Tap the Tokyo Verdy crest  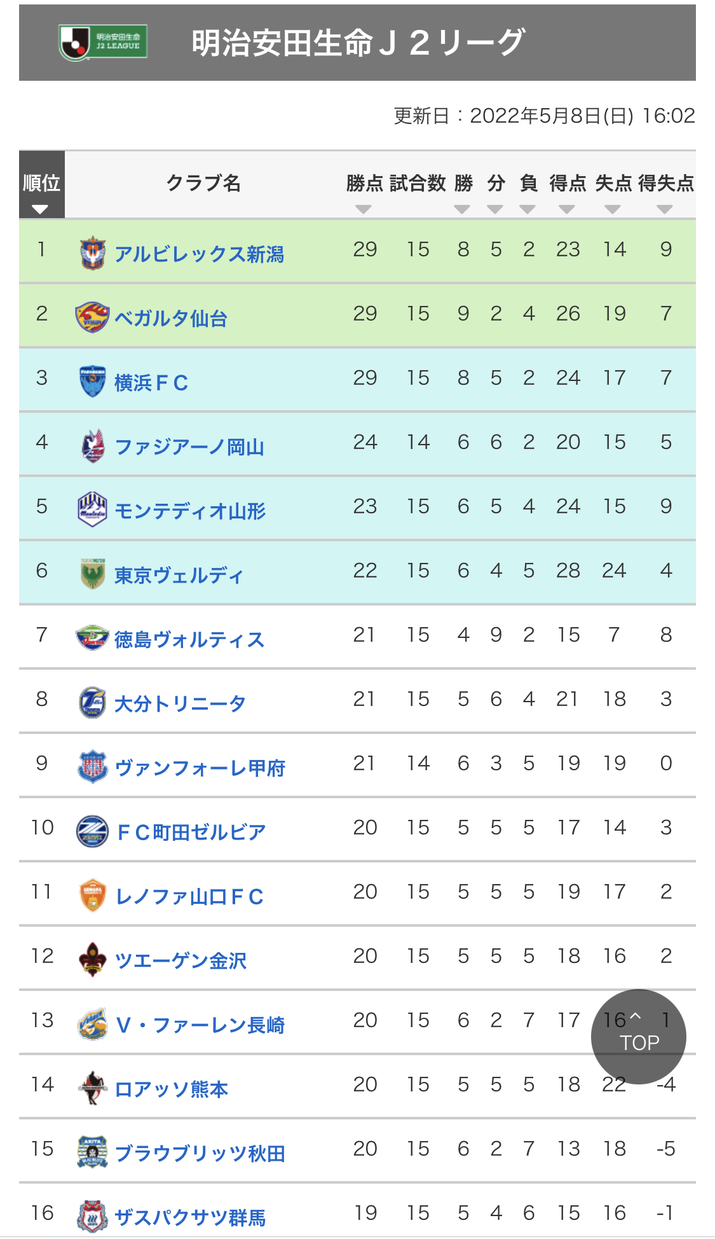pyautogui.click(x=93, y=574)
